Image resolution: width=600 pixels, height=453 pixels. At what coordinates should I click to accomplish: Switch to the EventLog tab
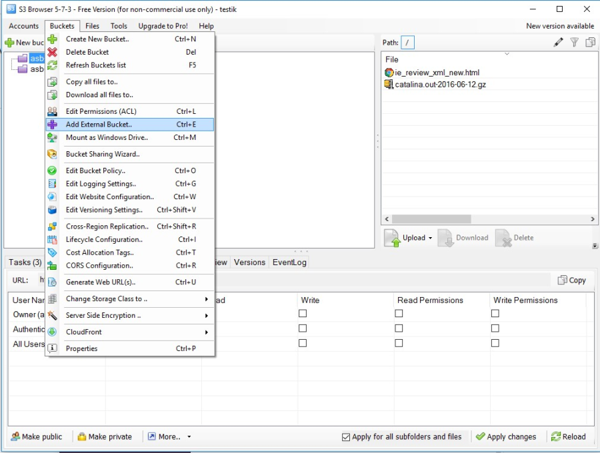[x=289, y=262]
